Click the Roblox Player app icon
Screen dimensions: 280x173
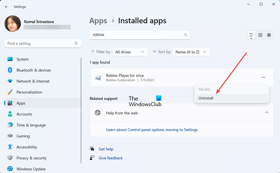[98, 78]
